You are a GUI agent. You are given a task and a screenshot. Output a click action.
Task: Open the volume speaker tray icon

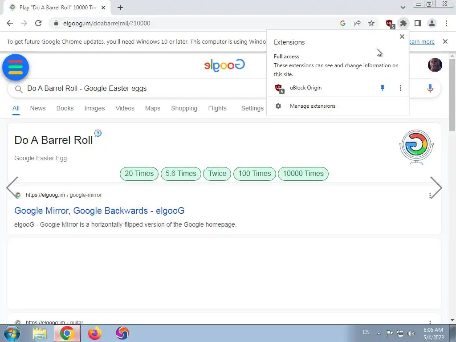pos(411,333)
